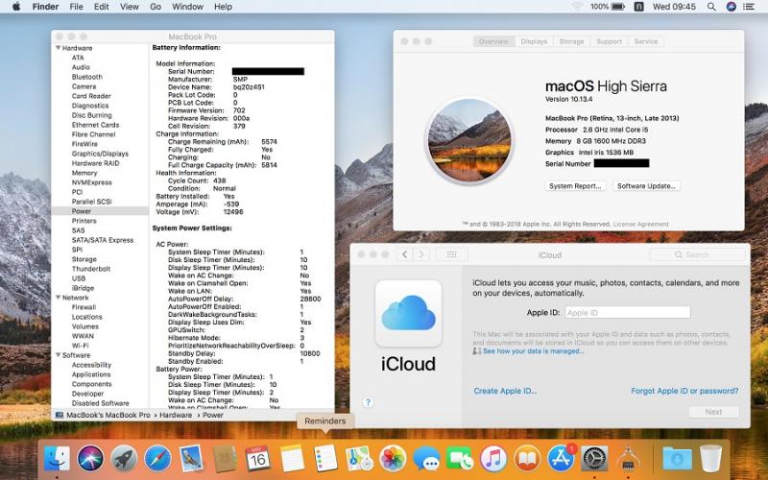Image resolution: width=768 pixels, height=480 pixels.
Task: Open Calendar icon showing 16
Action: (x=258, y=459)
